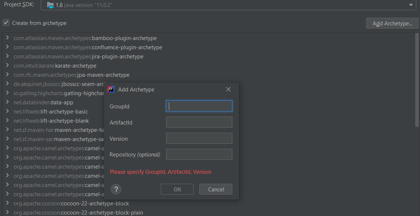Viewport: 420px width, 216px height.
Task: Expand the jpa-maven-archetype chevron
Action: (7, 74)
